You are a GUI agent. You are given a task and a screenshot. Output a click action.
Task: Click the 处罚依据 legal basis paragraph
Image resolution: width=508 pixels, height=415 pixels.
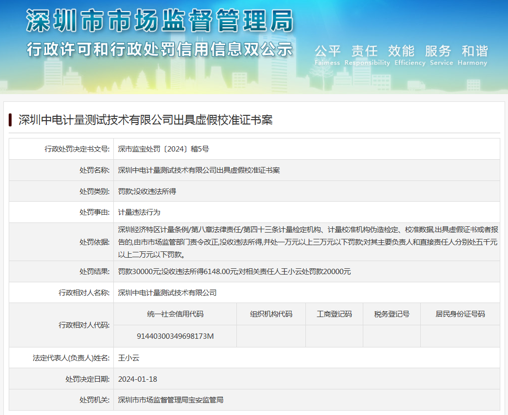tap(307, 242)
